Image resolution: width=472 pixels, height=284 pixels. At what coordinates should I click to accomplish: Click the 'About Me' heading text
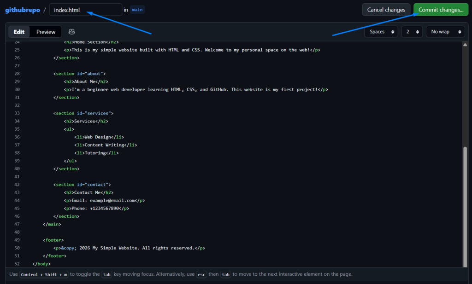pos(85,81)
